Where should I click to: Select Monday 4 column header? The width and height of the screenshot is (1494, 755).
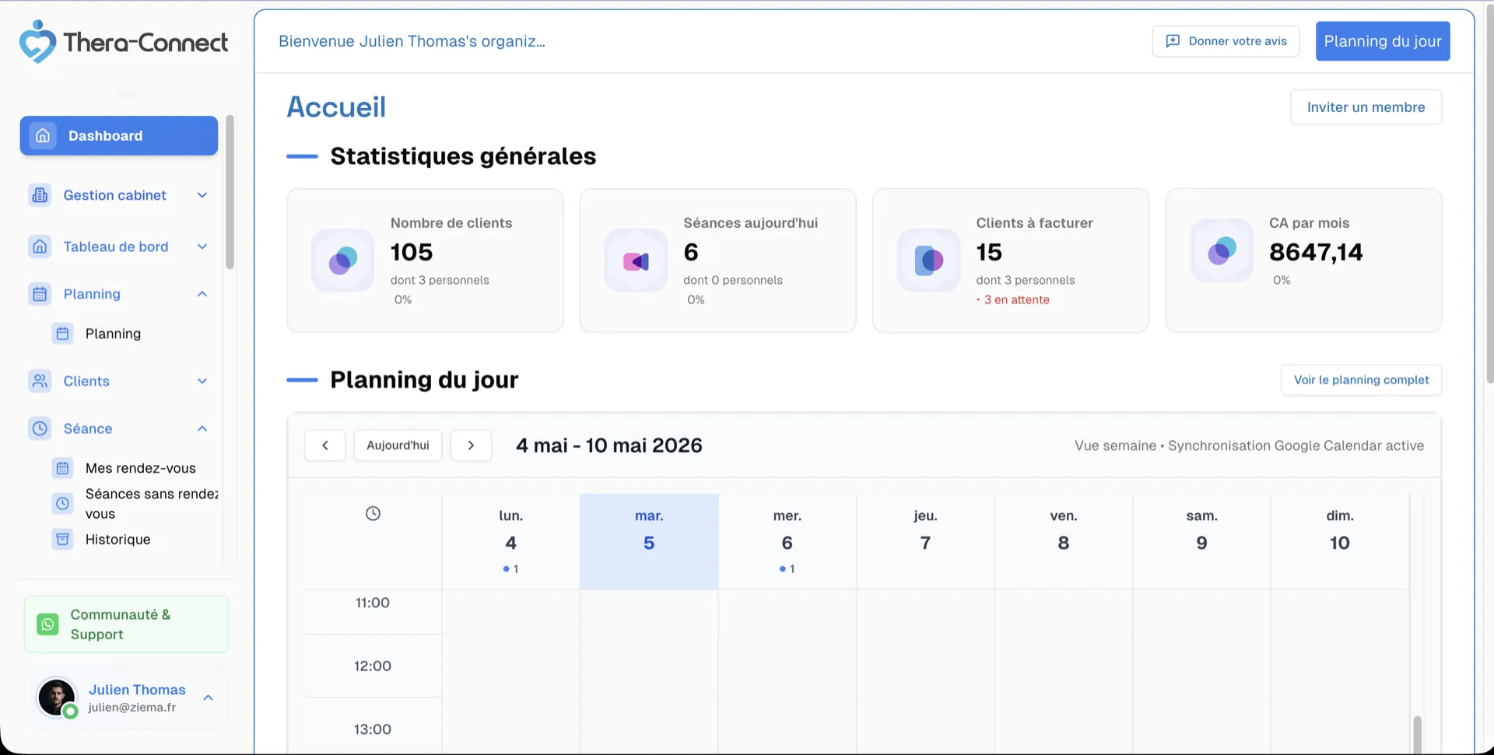tap(510, 541)
